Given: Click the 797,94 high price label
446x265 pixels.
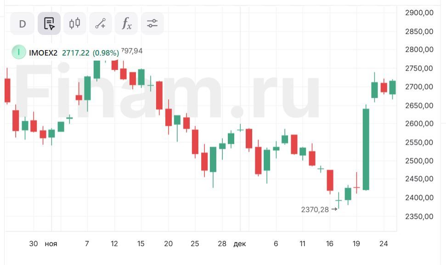Looking at the screenshot, I should click(x=132, y=51).
